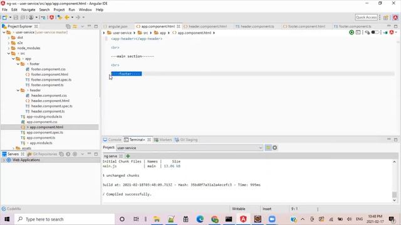Image resolution: width=401 pixels, height=225 pixels.
Task: Click the selected footer text in editor
Action: (127, 74)
